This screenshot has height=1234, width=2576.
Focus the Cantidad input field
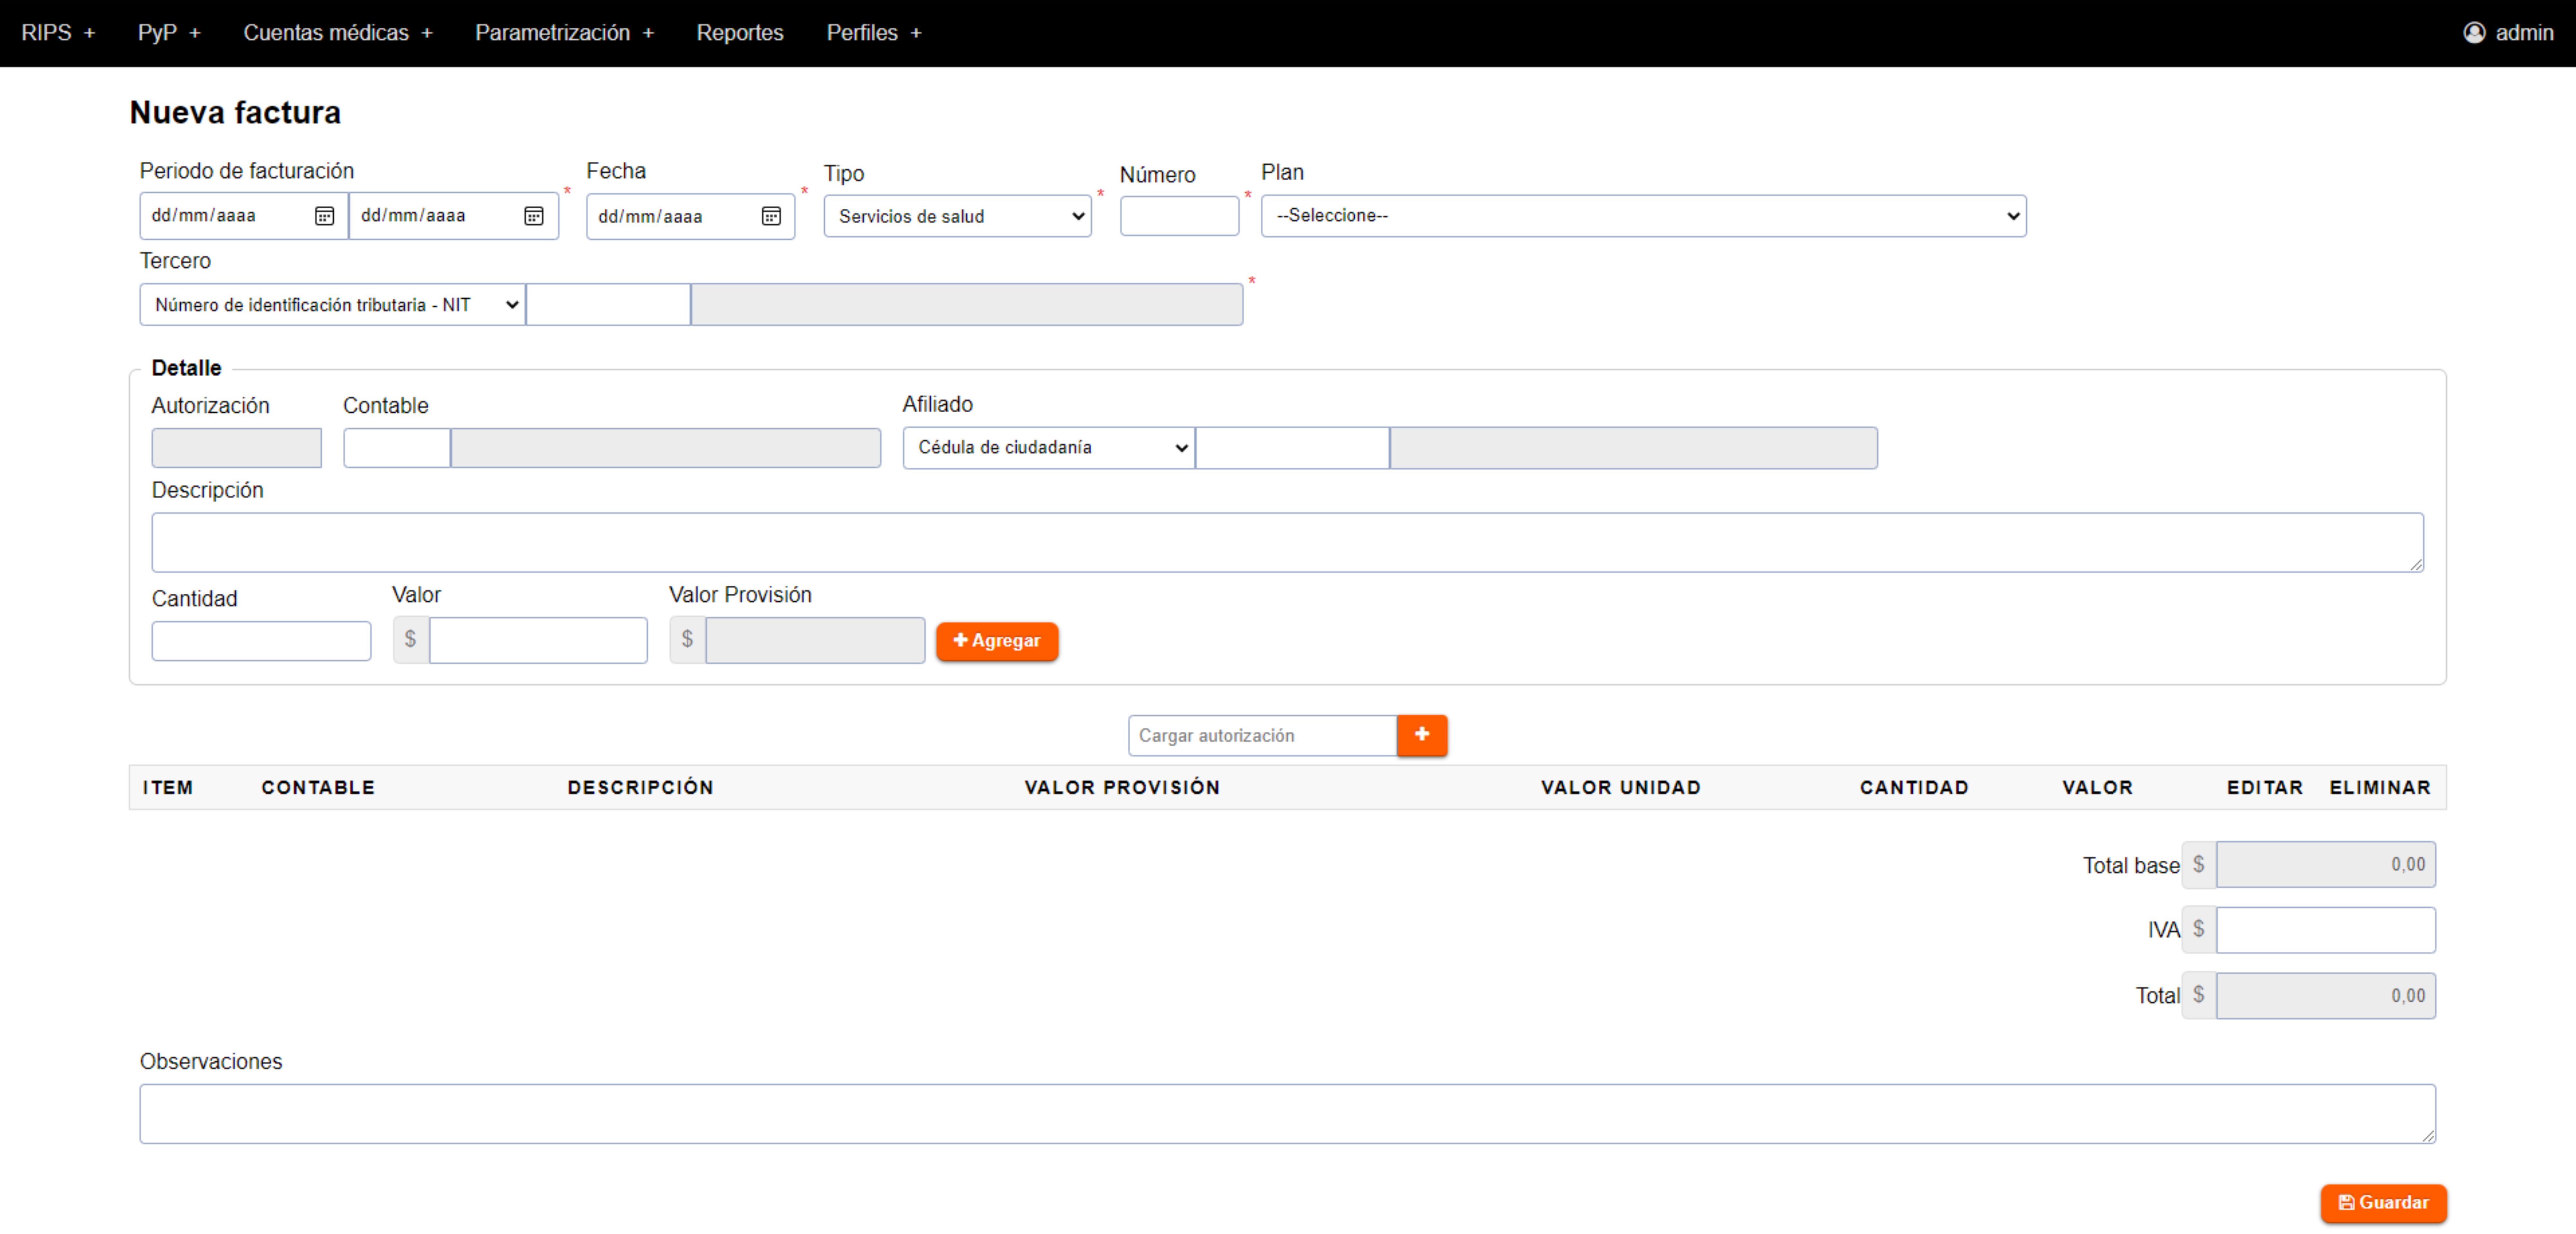261,641
